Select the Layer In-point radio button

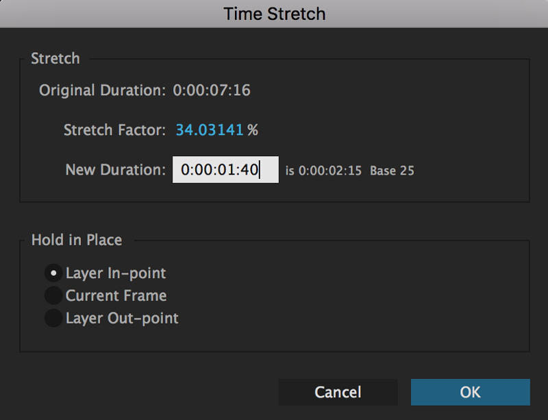point(53,273)
